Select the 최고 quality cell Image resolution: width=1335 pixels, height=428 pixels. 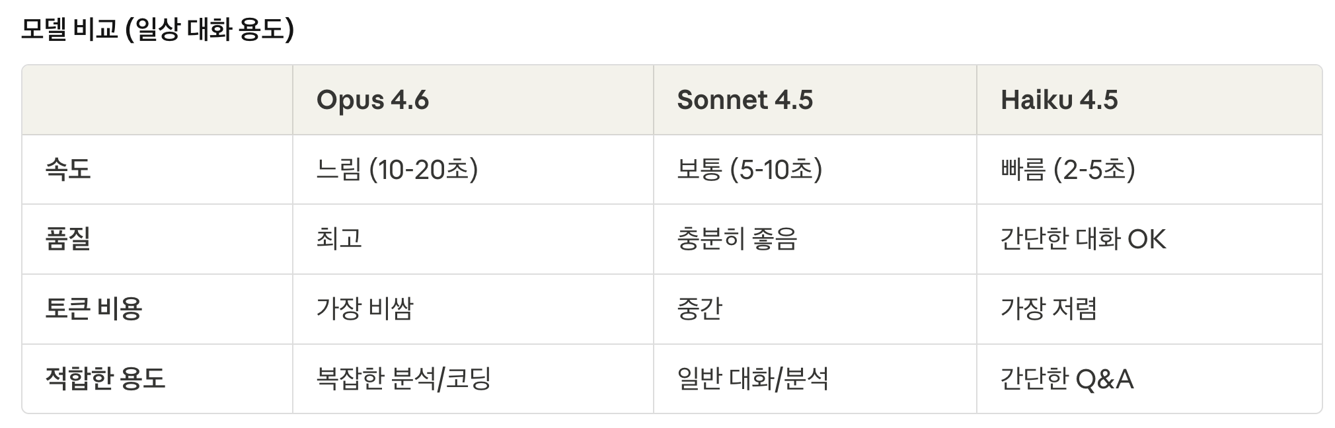pyautogui.click(x=339, y=239)
